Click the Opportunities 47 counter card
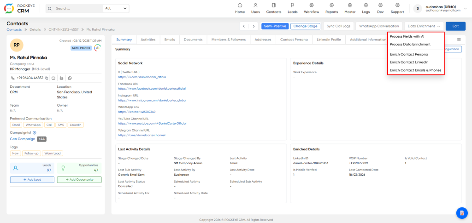The image size is (472, 223). [79, 168]
